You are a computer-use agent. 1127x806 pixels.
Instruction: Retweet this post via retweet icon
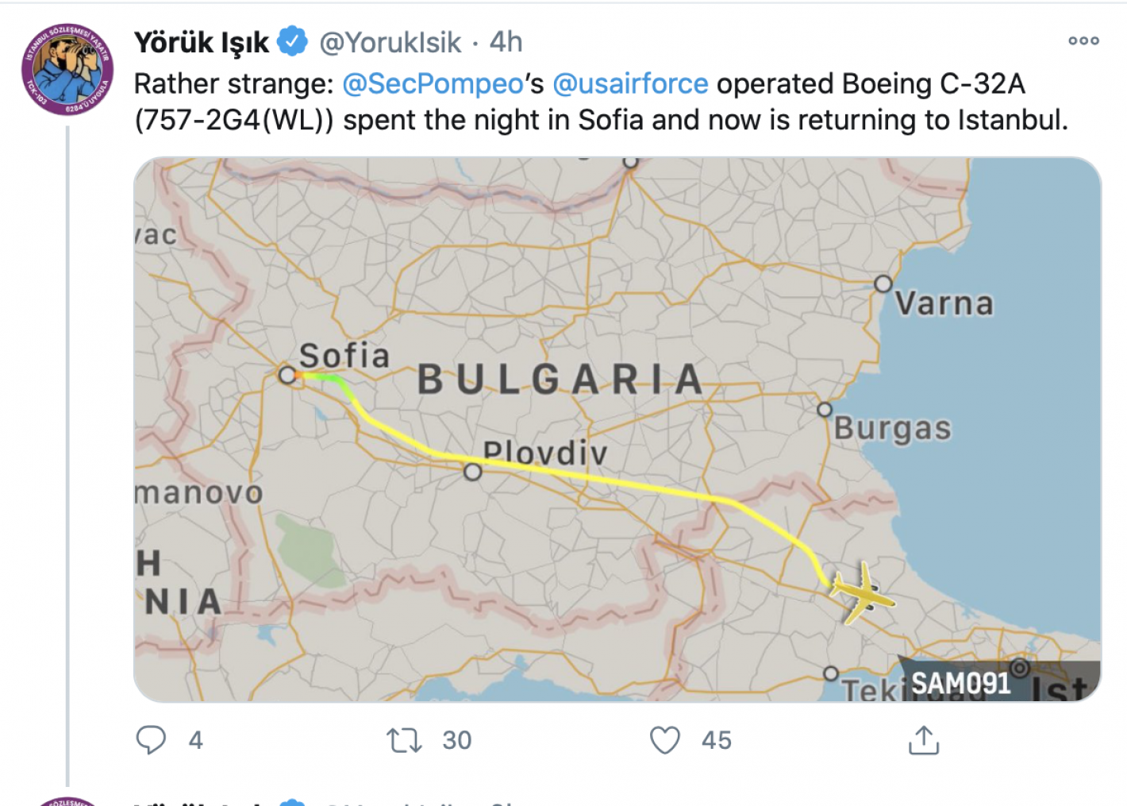[404, 740]
